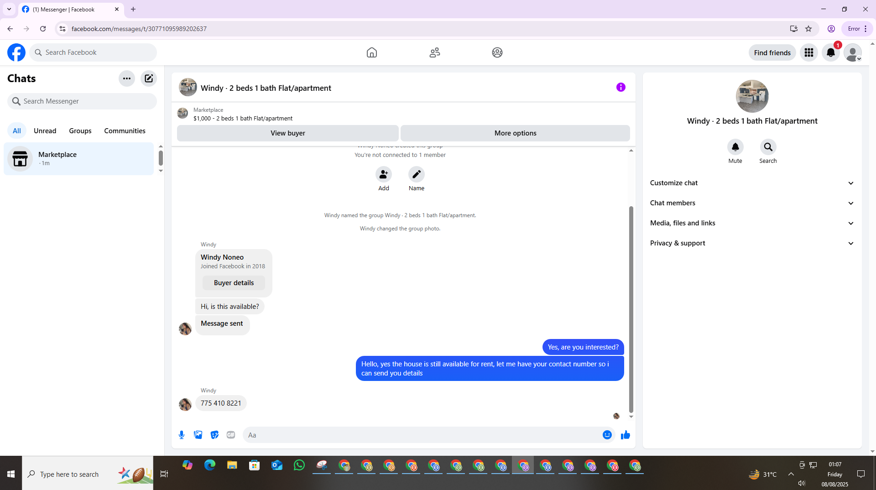Click the Buyer details button
Viewport: 876px width, 490px height.
234,283
